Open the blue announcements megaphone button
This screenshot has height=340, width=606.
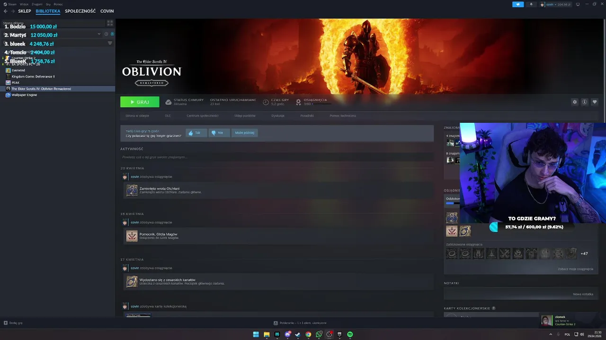518,4
